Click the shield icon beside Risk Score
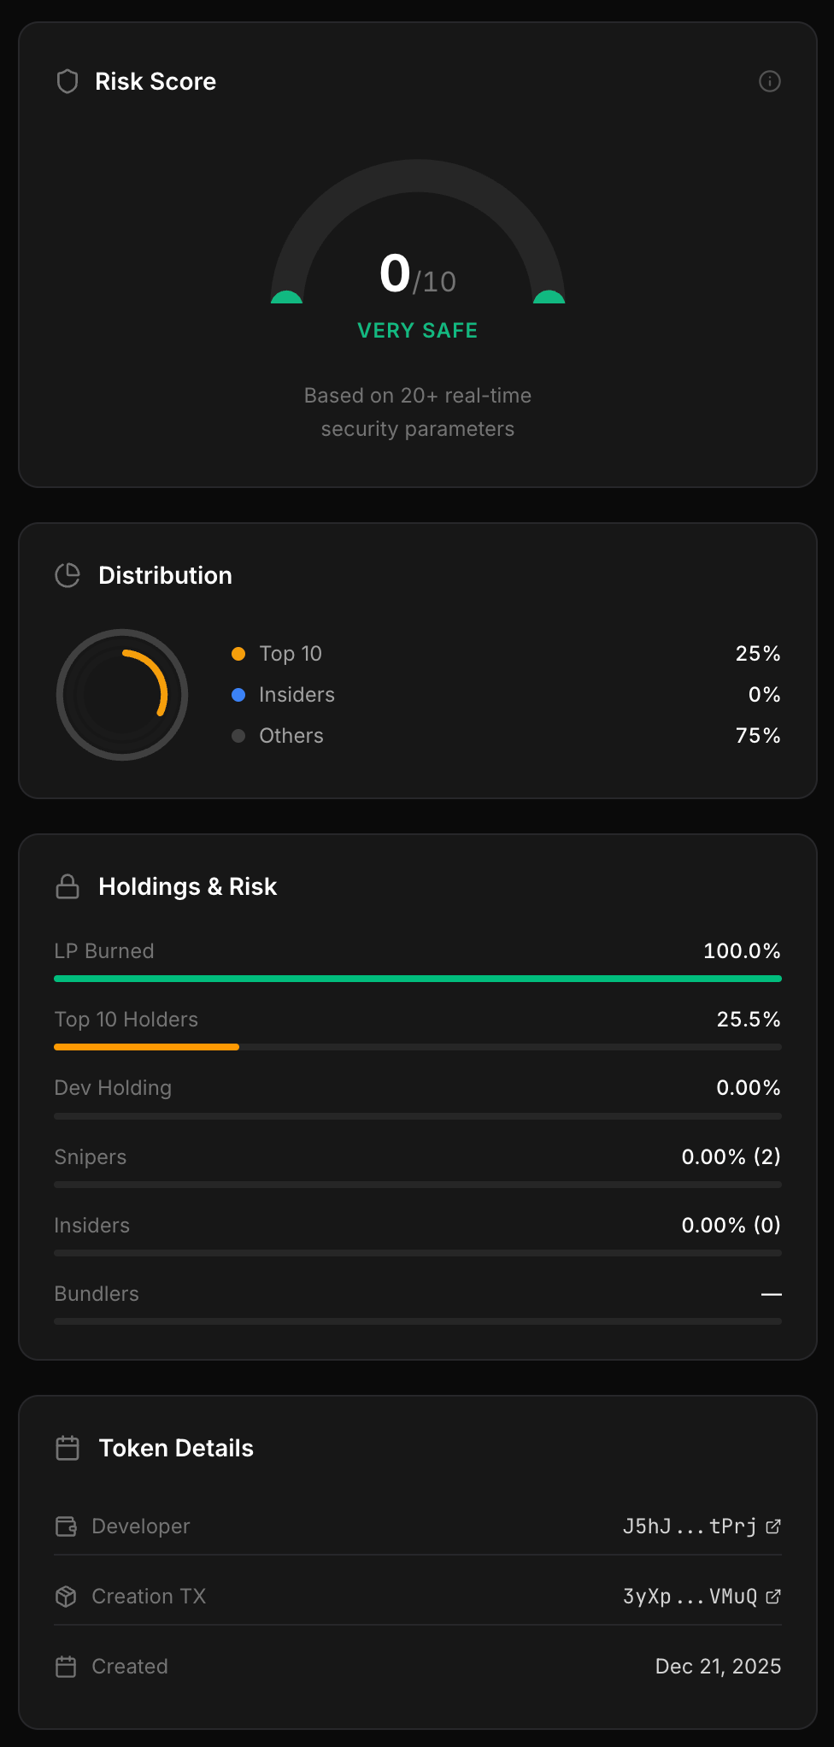 (x=67, y=81)
